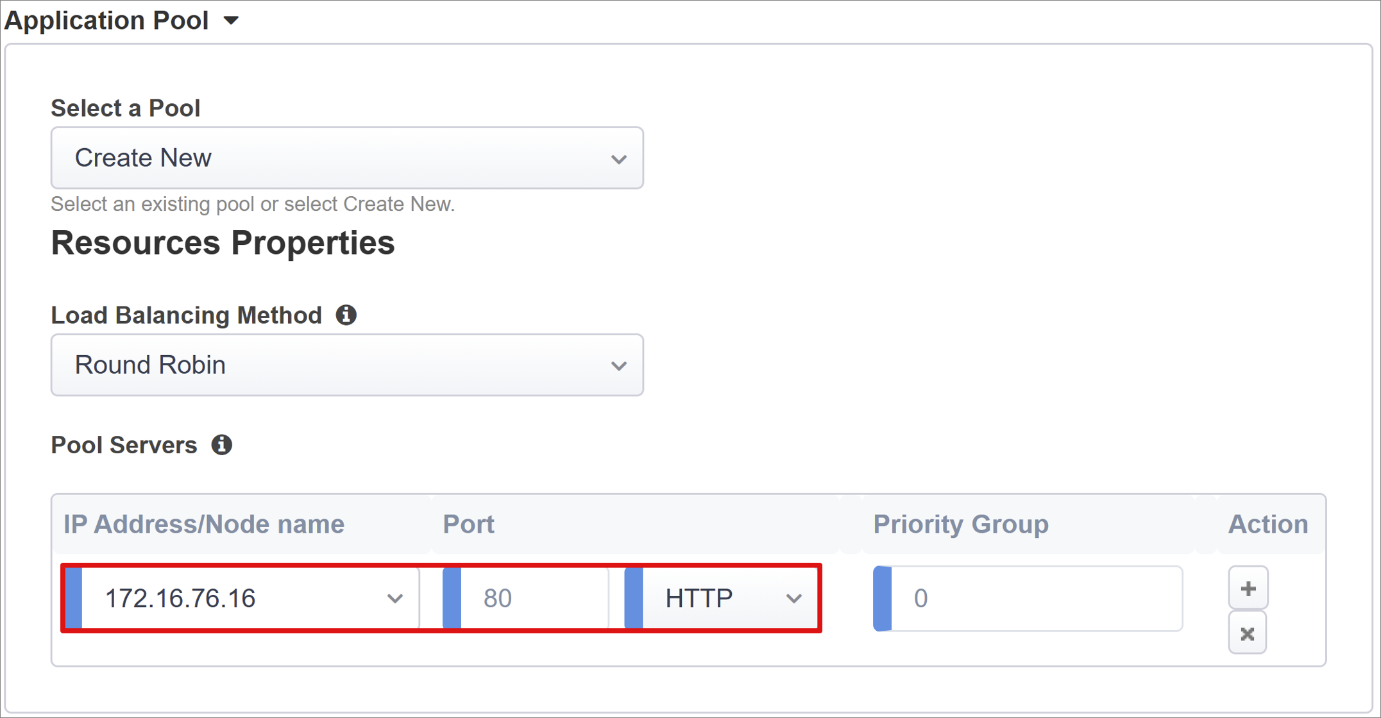1381x718 pixels.
Task: Enable the Create New pool option
Action: (348, 158)
